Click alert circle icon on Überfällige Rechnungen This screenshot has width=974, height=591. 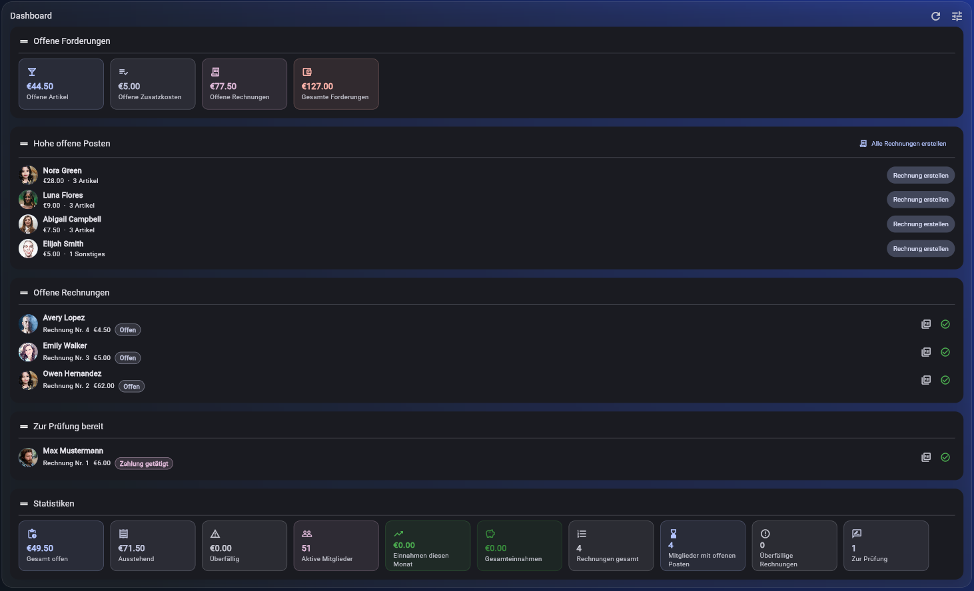pos(765,534)
